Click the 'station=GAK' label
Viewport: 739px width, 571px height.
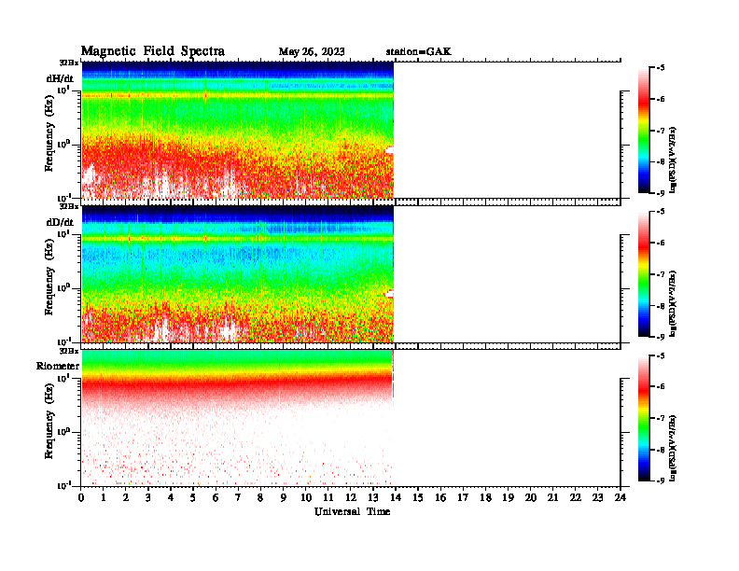click(x=419, y=51)
